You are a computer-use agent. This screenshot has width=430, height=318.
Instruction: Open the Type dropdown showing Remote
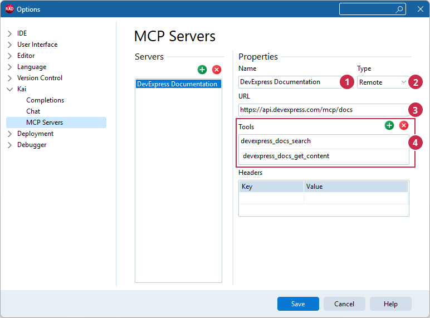383,82
